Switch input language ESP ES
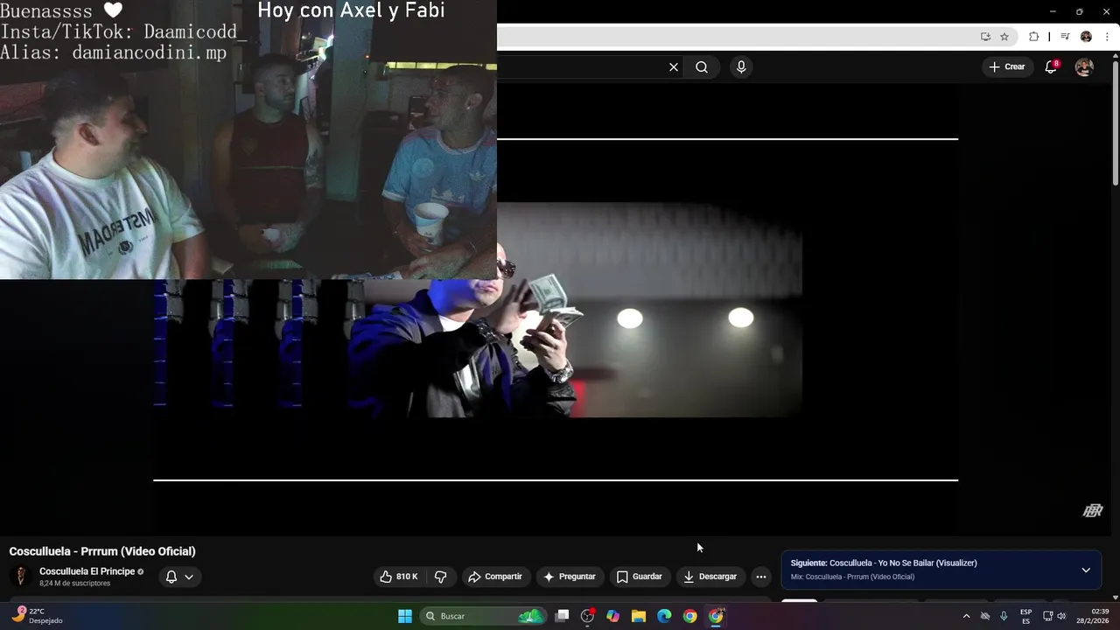 [1025, 616]
